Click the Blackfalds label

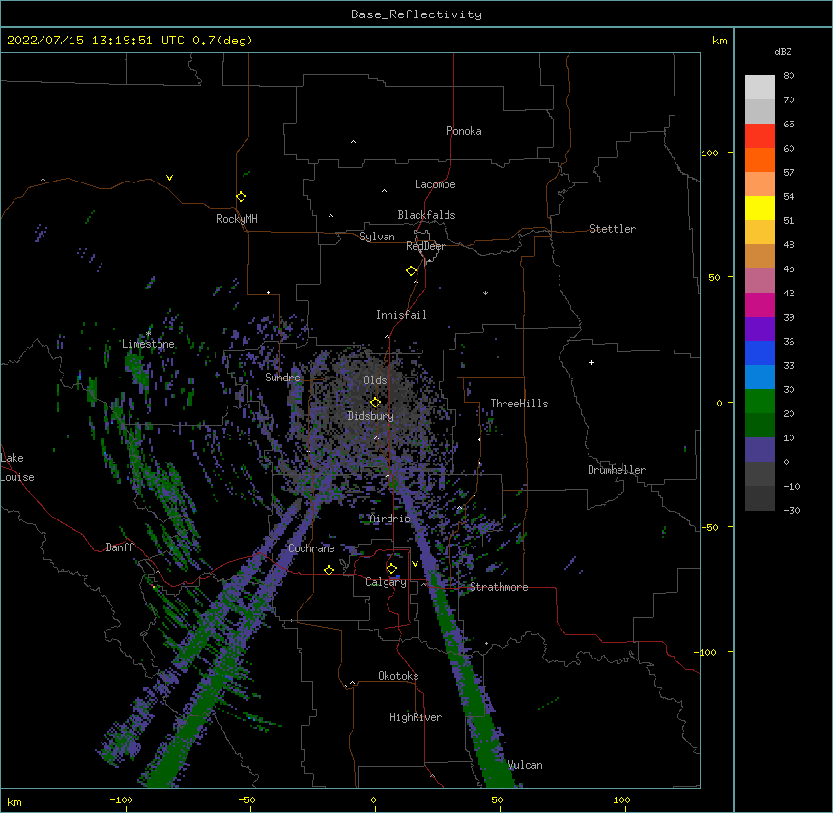426,215
